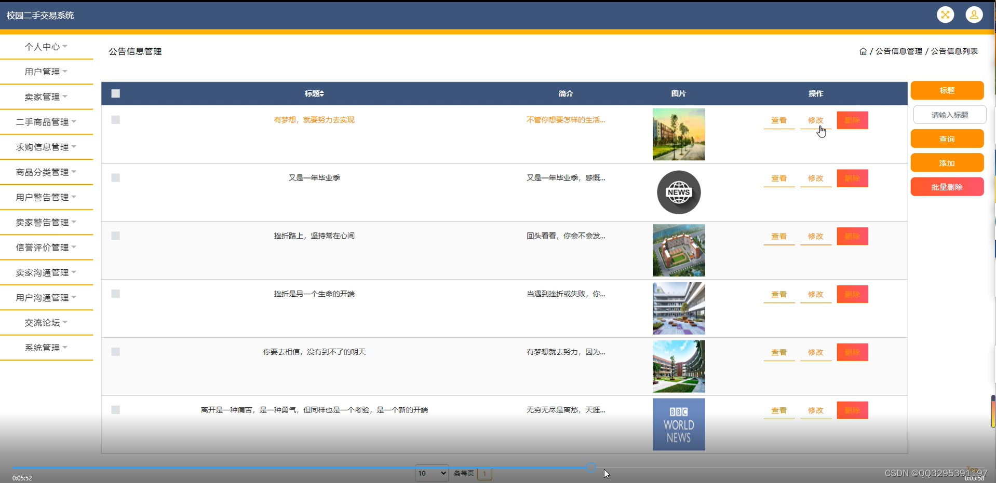
Task: Click the 查询 search button
Action: click(x=947, y=139)
